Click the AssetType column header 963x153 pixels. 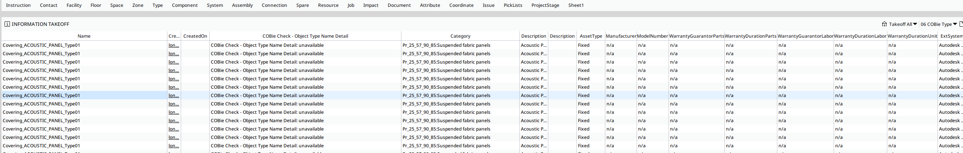pyautogui.click(x=591, y=36)
